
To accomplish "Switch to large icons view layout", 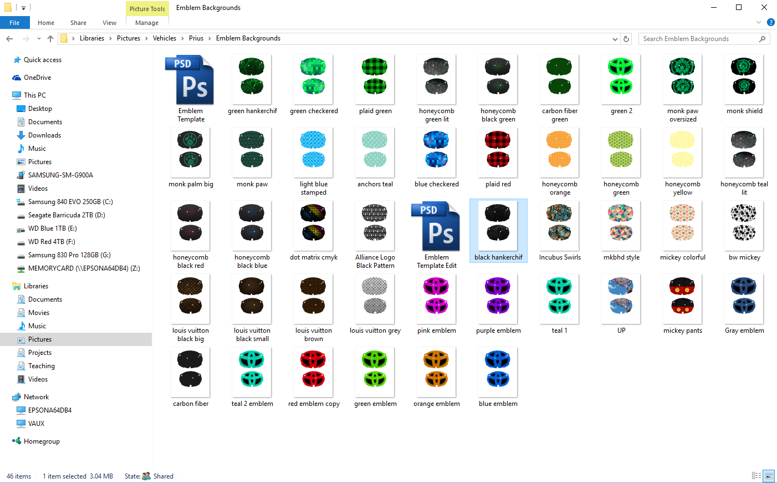I will click(769, 476).
